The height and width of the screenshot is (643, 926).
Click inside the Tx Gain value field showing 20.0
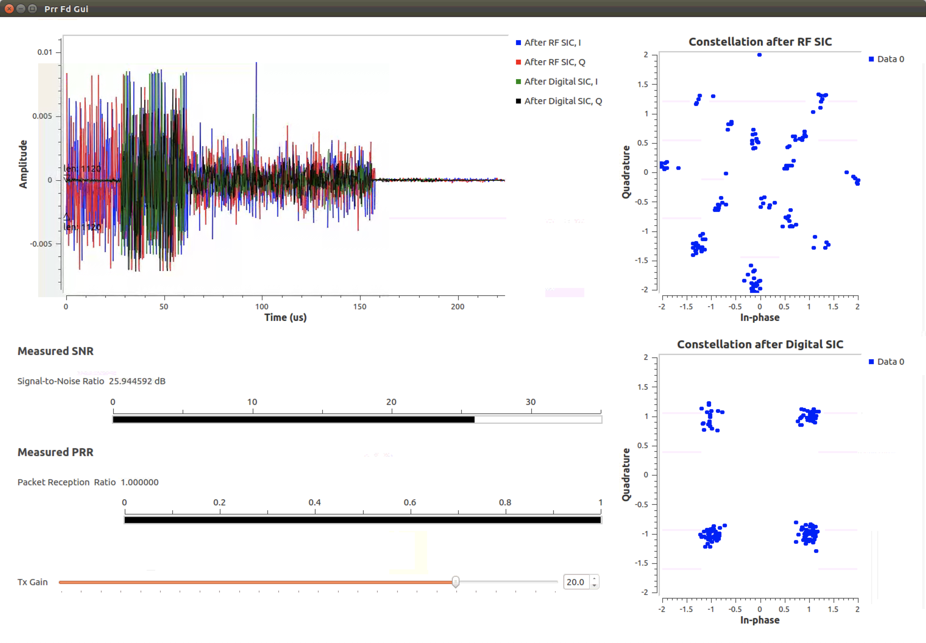click(x=575, y=582)
